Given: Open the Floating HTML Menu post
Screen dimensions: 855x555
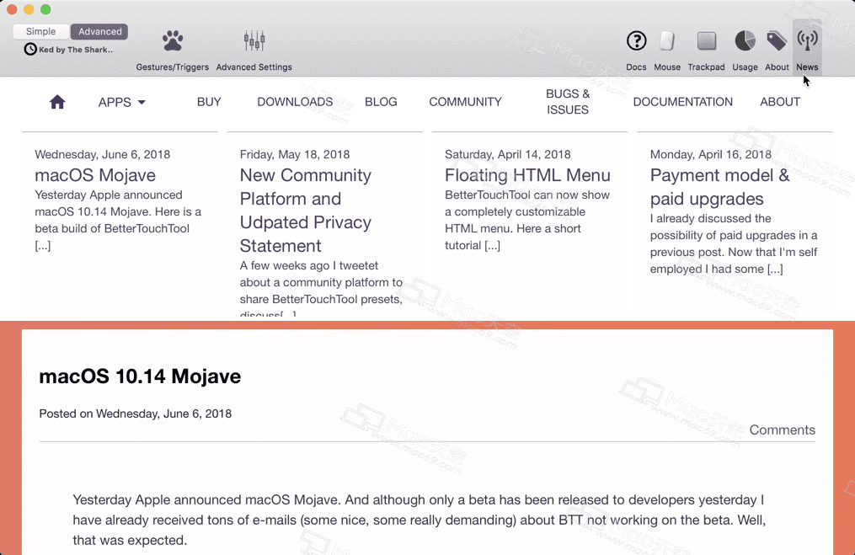Looking at the screenshot, I should 527,175.
